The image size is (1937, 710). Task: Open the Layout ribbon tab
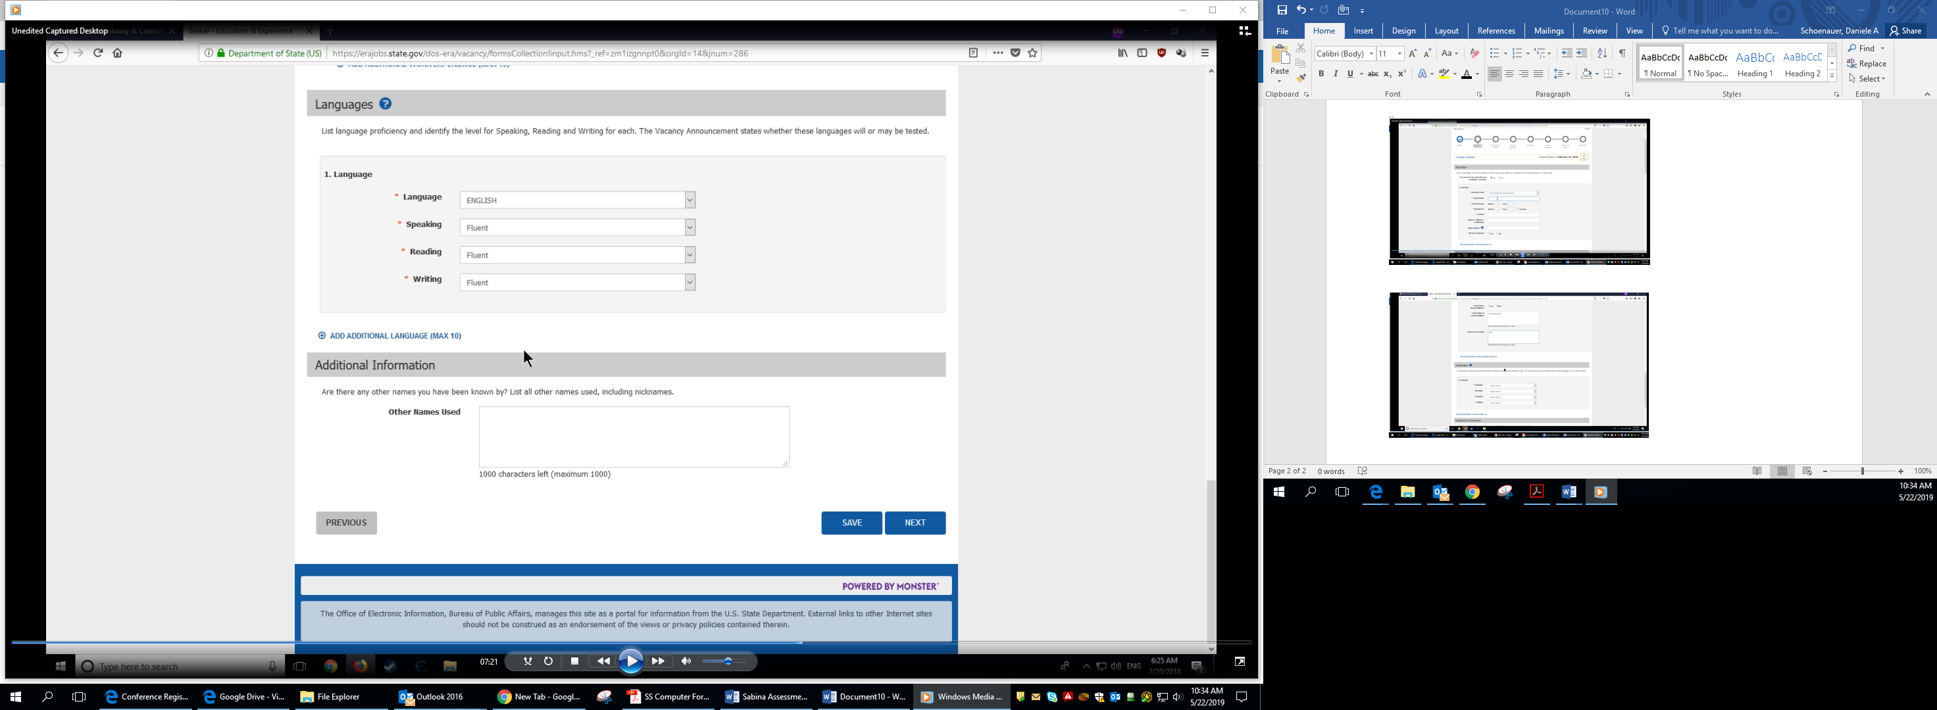1446,31
